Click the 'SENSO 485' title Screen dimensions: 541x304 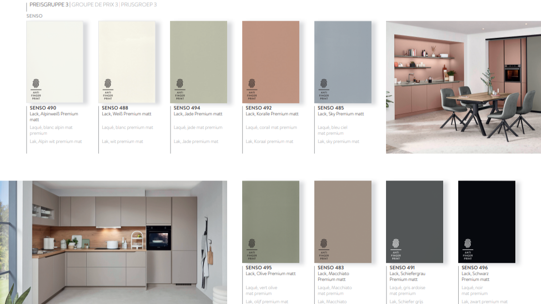point(330,108)
